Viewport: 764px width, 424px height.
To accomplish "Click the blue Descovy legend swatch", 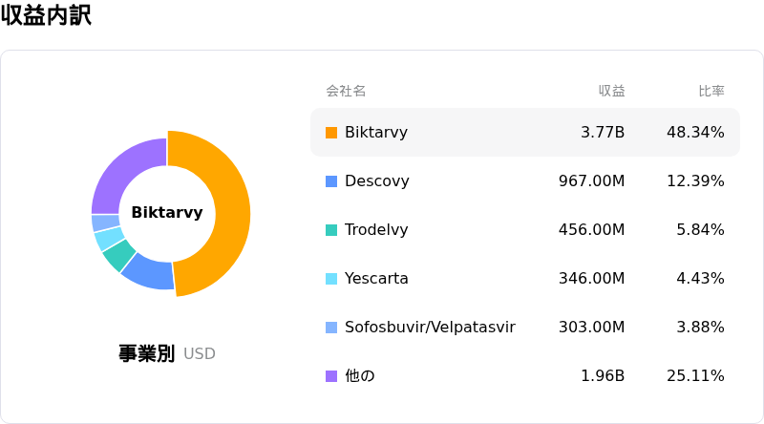I will [x=331, y=181].
